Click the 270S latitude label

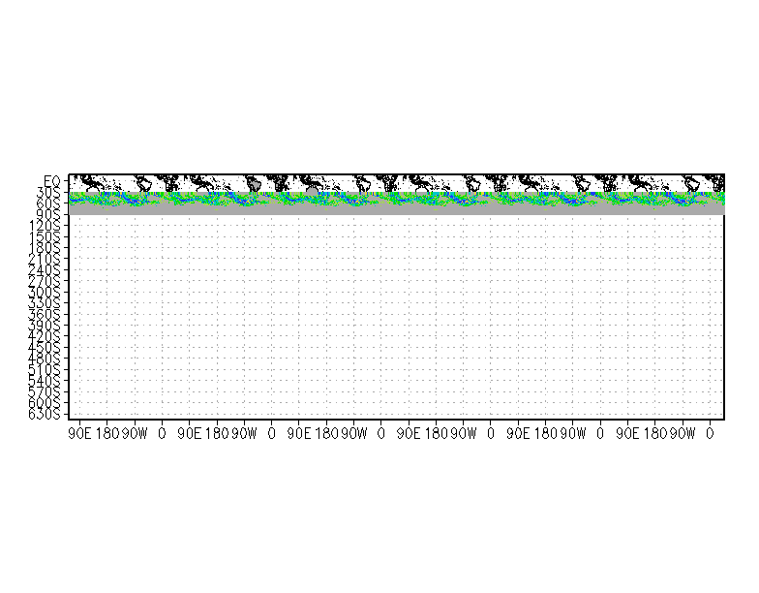tap(45, 281)
